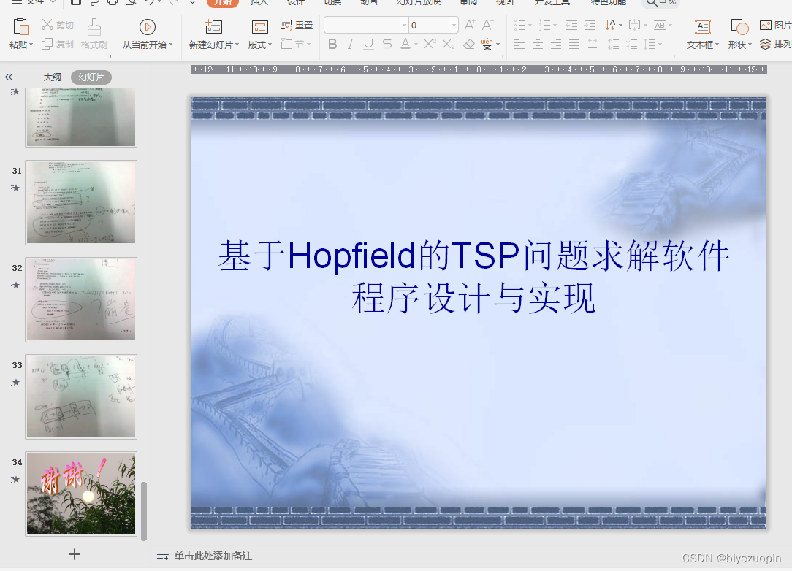792x571 pixels.
Task: Toggle Bold formatting
Action: click(x=332, y=45)
